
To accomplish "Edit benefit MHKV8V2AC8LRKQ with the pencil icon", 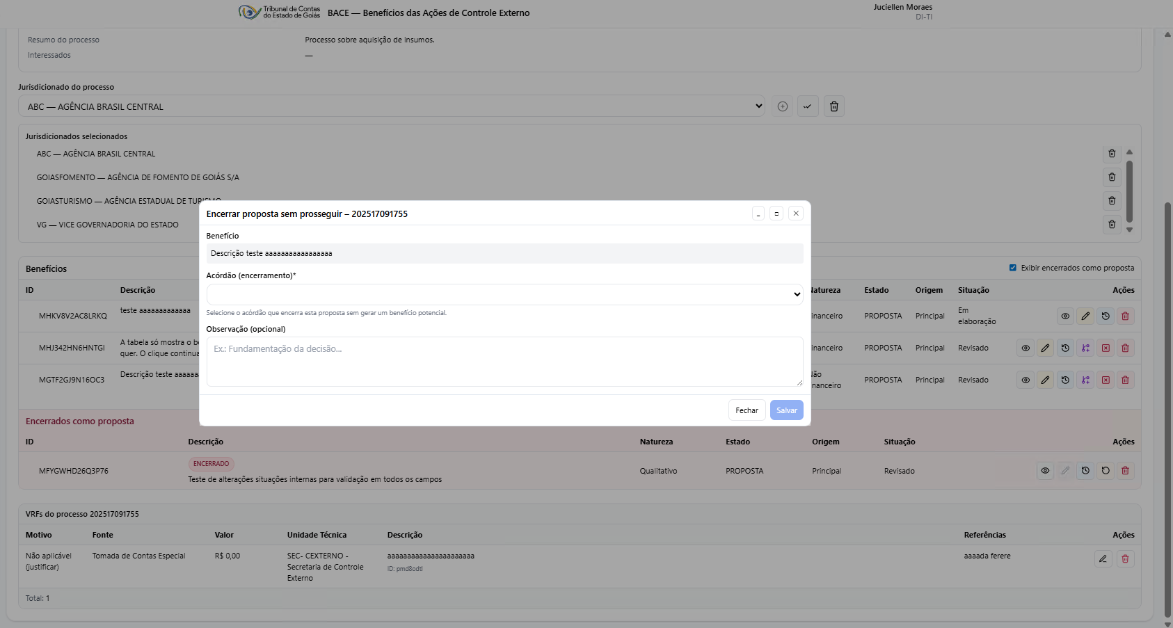I will click(x=1085, y=316).
